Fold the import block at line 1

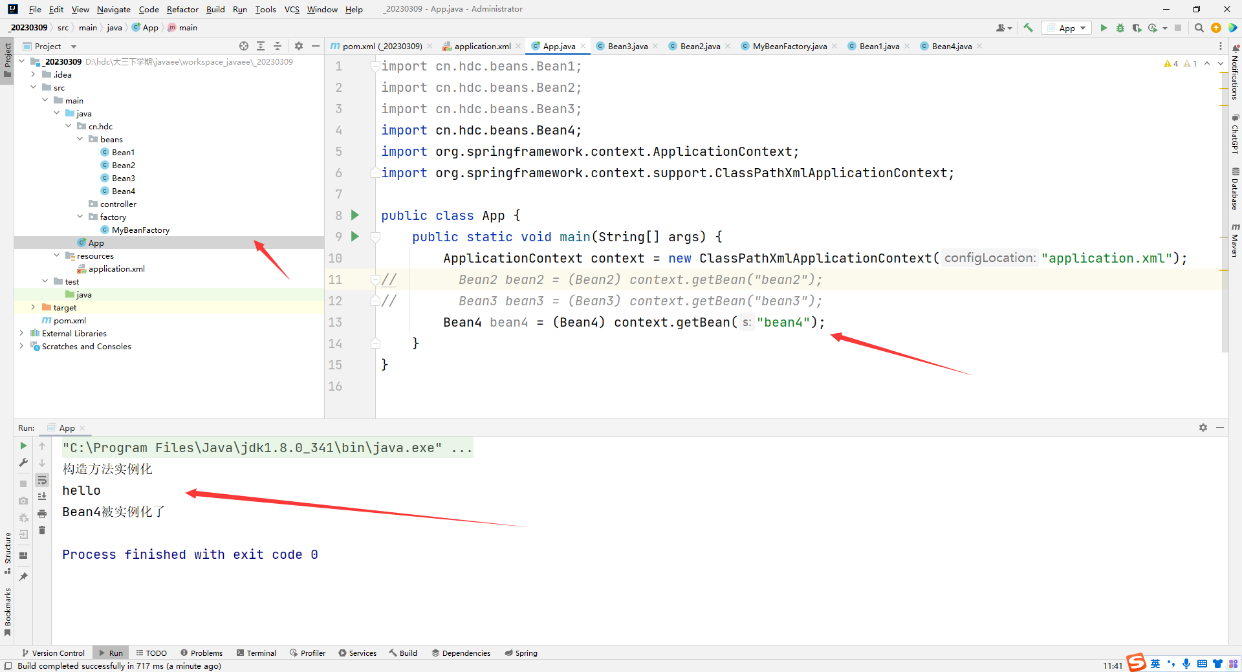(375, 66)
